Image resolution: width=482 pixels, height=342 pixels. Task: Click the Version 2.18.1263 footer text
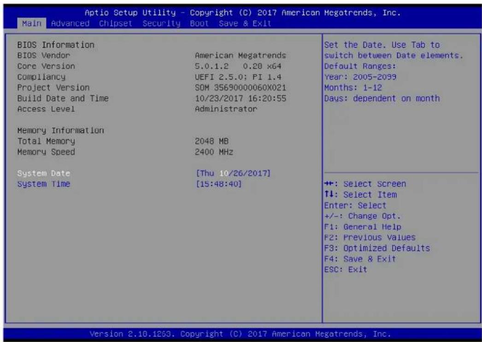click(240, 334)
